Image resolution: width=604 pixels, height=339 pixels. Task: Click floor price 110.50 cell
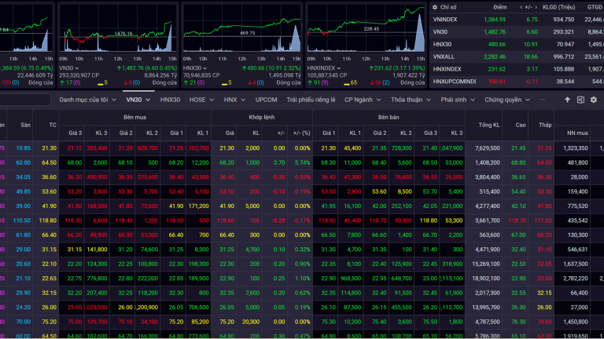(x=21, y=221)
